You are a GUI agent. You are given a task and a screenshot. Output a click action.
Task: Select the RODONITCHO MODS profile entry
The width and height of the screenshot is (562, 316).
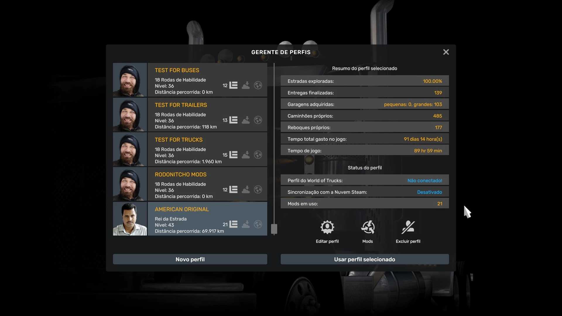point(187,184)
